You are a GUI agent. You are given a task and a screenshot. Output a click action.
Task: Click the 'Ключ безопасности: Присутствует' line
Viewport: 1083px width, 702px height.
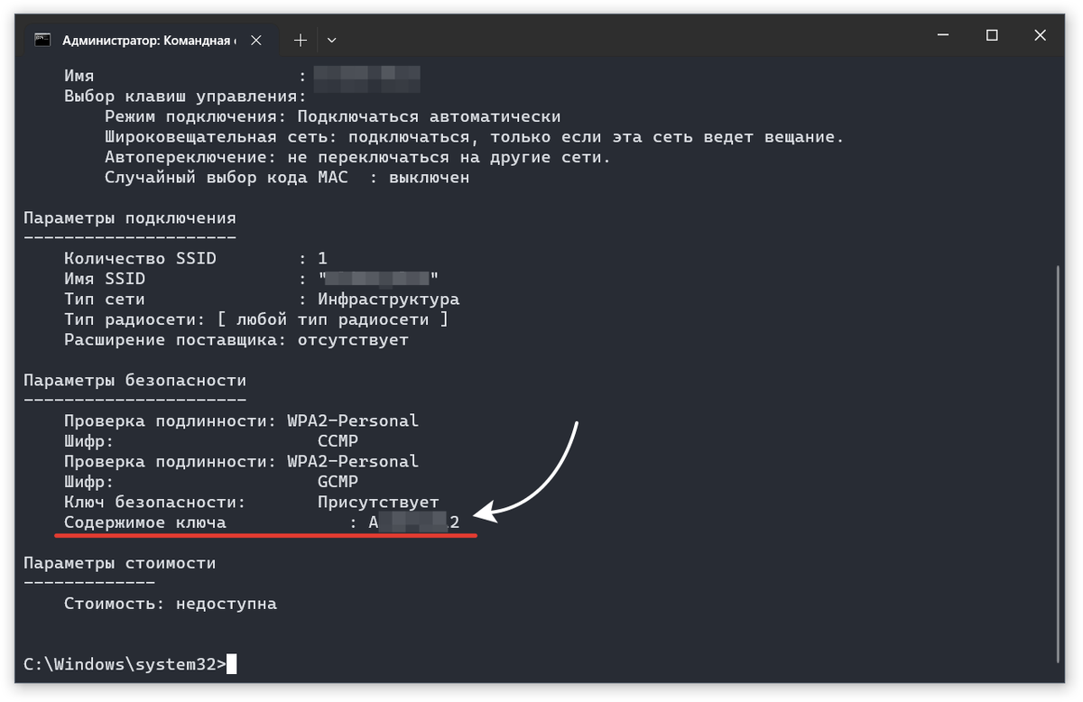(251, 502)
